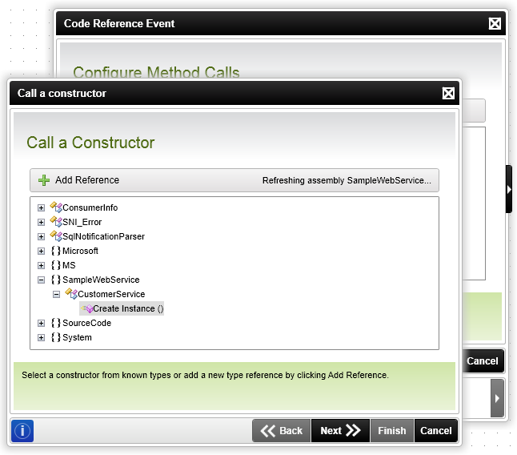Click Cancel in Code Reference Event window
Image resolution: width=517 pixels, height=455 pixels.
tap(483, 361)
